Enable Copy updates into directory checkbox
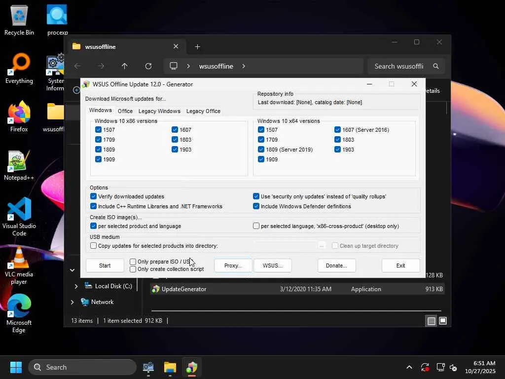Viewport: 505px width, 379px height. 93,246
